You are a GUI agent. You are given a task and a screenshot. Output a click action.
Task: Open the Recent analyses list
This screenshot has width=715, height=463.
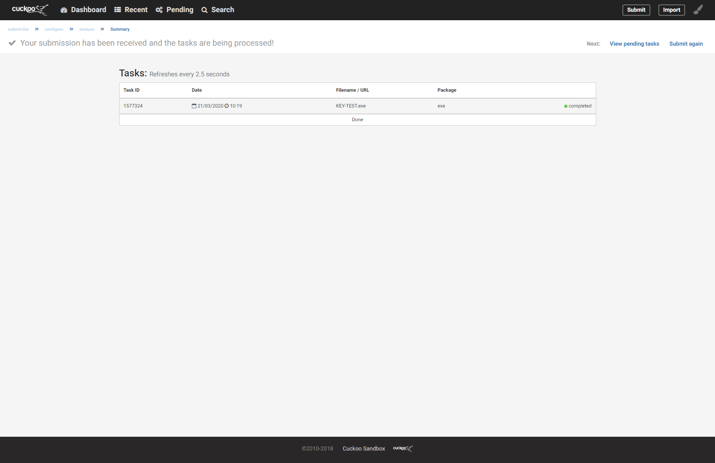pos(131,10)
